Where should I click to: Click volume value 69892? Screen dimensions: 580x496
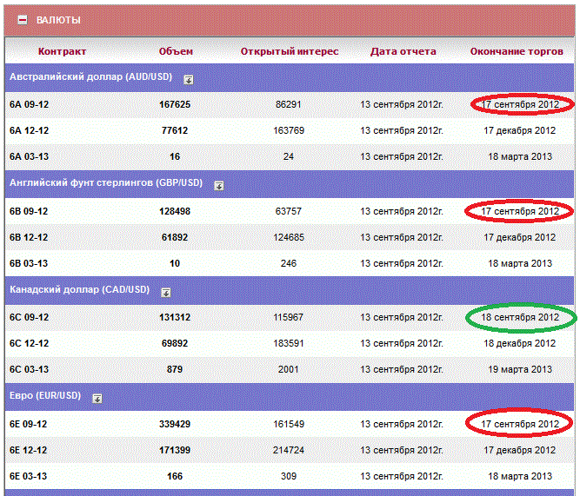click(x=175, y=343)
